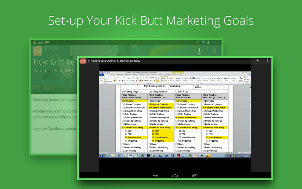Open the Select dropdown in the Editing group
Viewport: 302px width, 189px height.
(x=249, y=81)
